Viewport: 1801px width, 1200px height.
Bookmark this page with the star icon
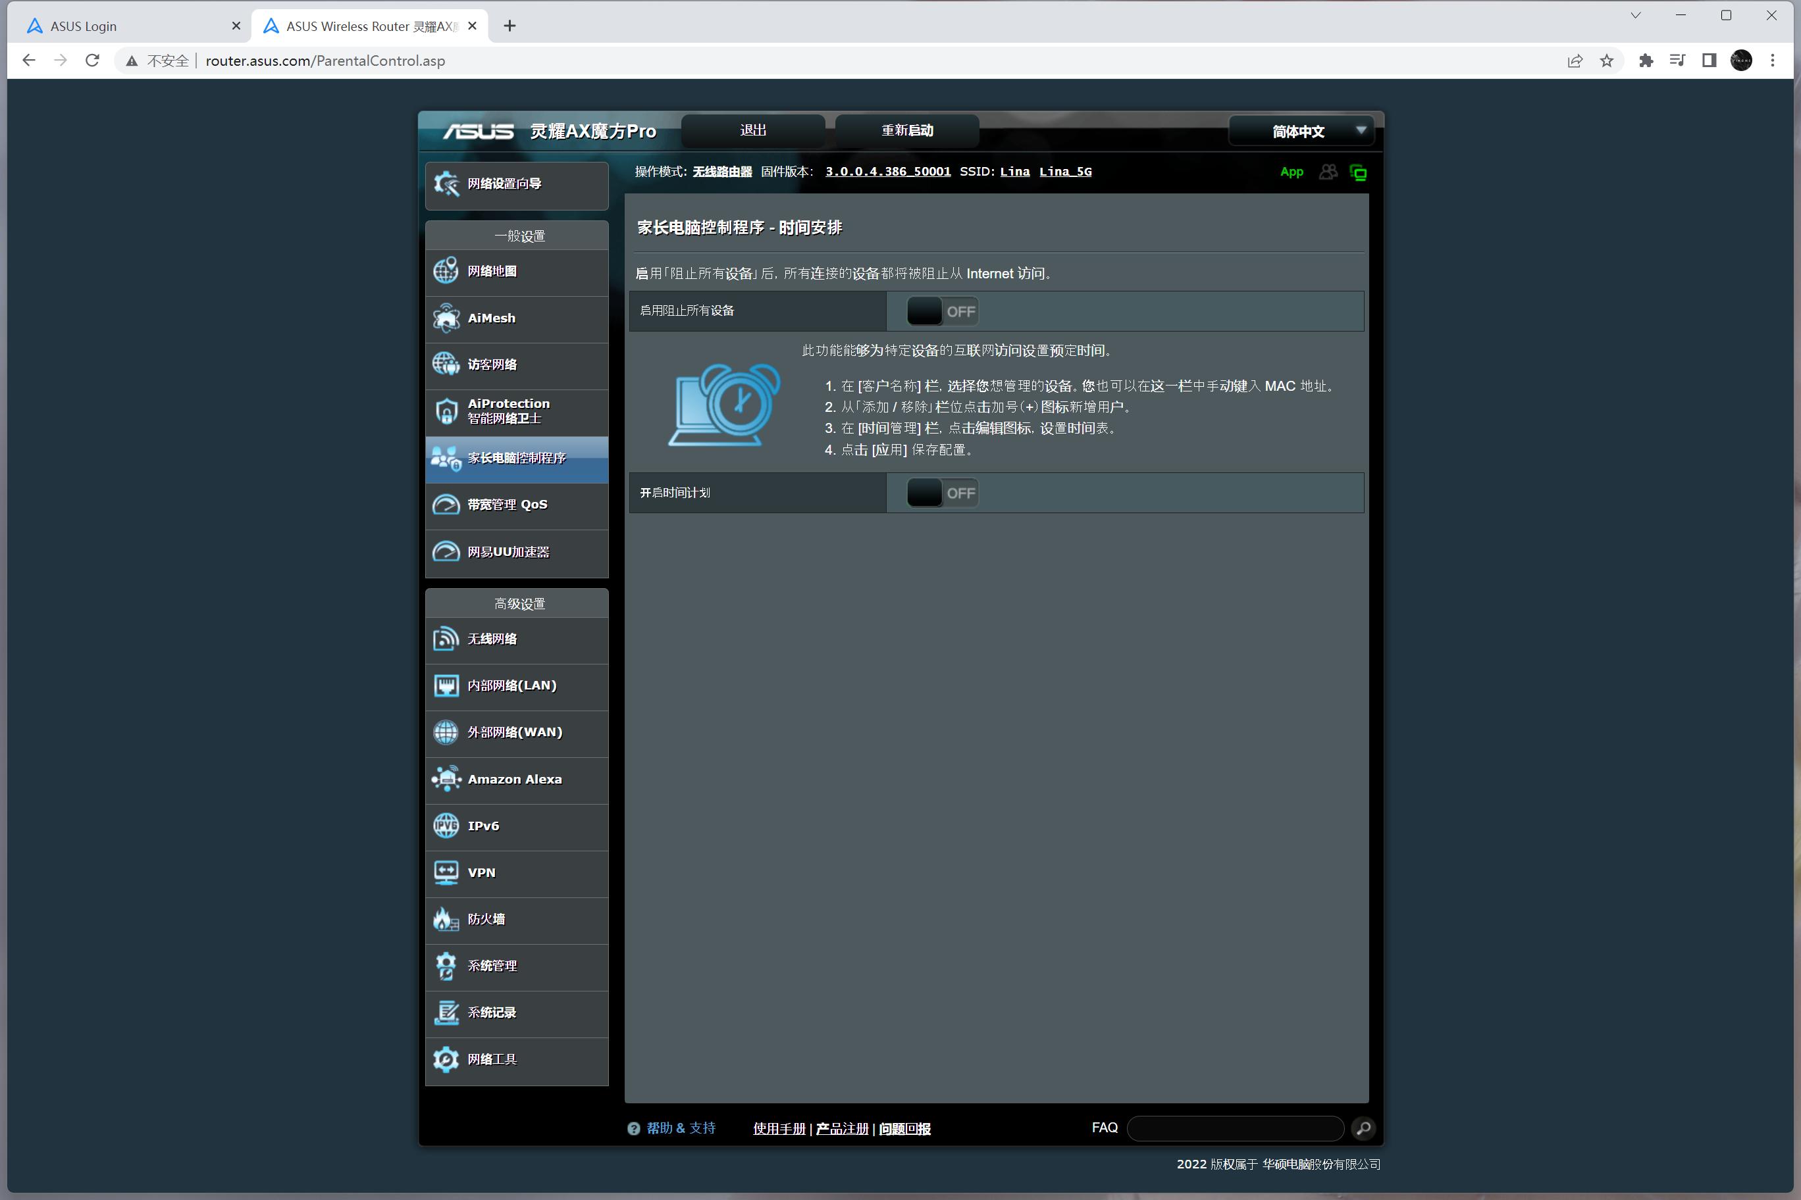pyautogui.click(x=1607, y=61)
